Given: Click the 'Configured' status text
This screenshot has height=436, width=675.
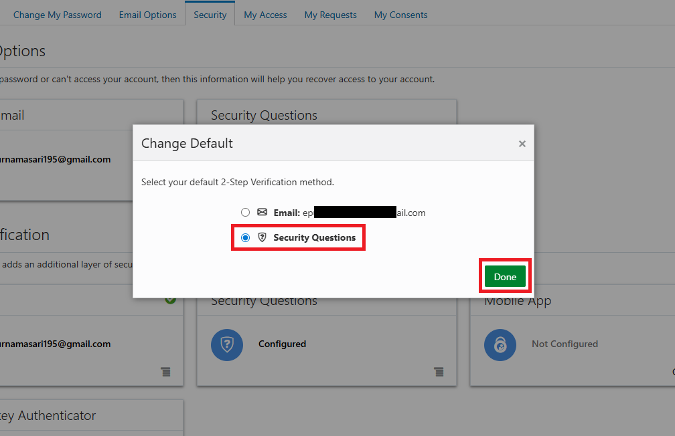Looking at the screenshot, I should click(283, 344).
